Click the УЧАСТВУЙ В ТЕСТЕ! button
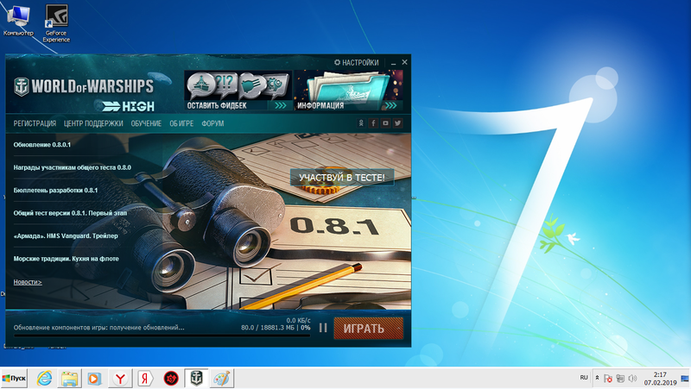 pos(342,178)
